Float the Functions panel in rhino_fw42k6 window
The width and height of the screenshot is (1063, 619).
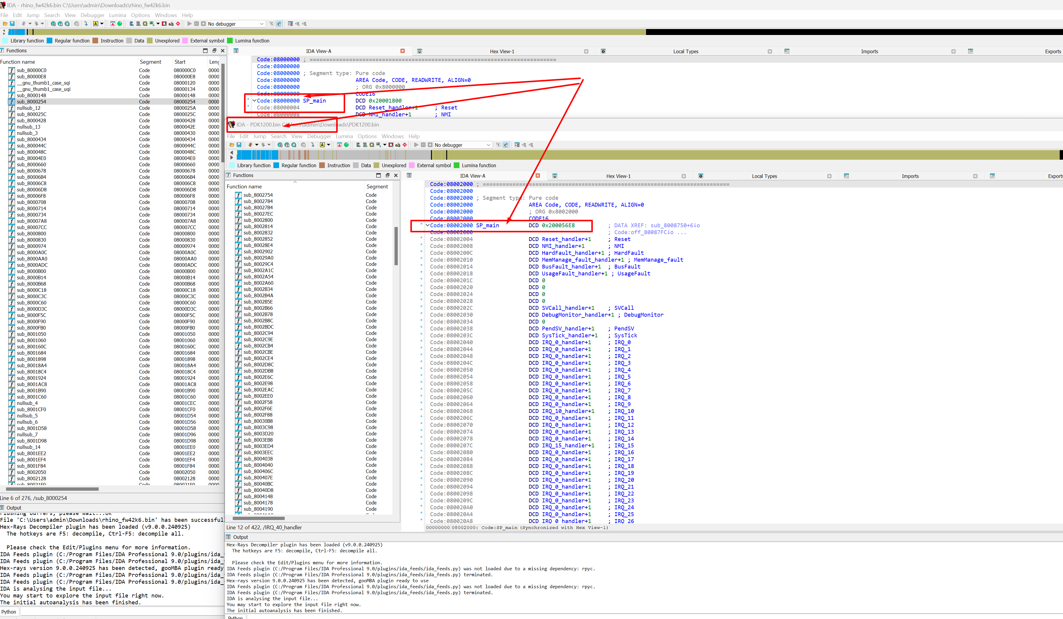(214, 51)
